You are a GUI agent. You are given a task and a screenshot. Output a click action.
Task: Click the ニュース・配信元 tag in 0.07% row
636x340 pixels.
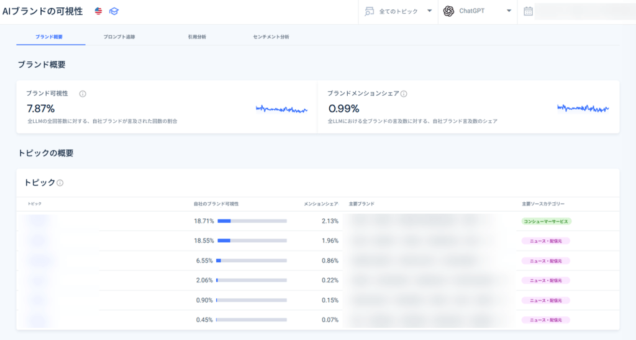[x=546, y=320]
